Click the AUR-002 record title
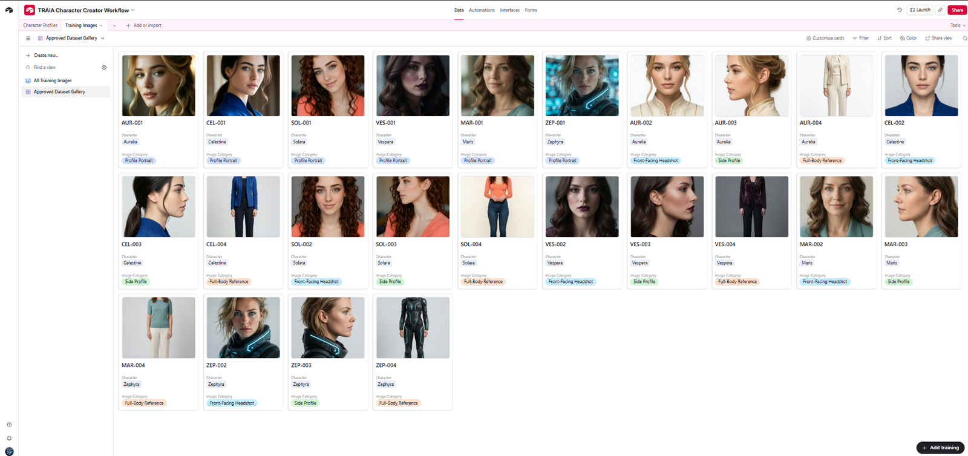 tap(641, 123)
